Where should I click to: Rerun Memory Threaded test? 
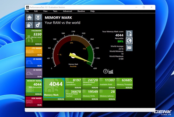point(129,88)
